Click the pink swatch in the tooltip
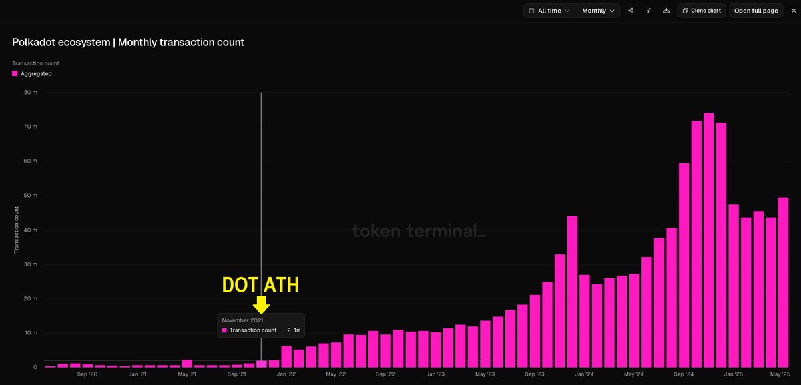Image resolution: width=801 pixels, height=385 pixels. 225,330
